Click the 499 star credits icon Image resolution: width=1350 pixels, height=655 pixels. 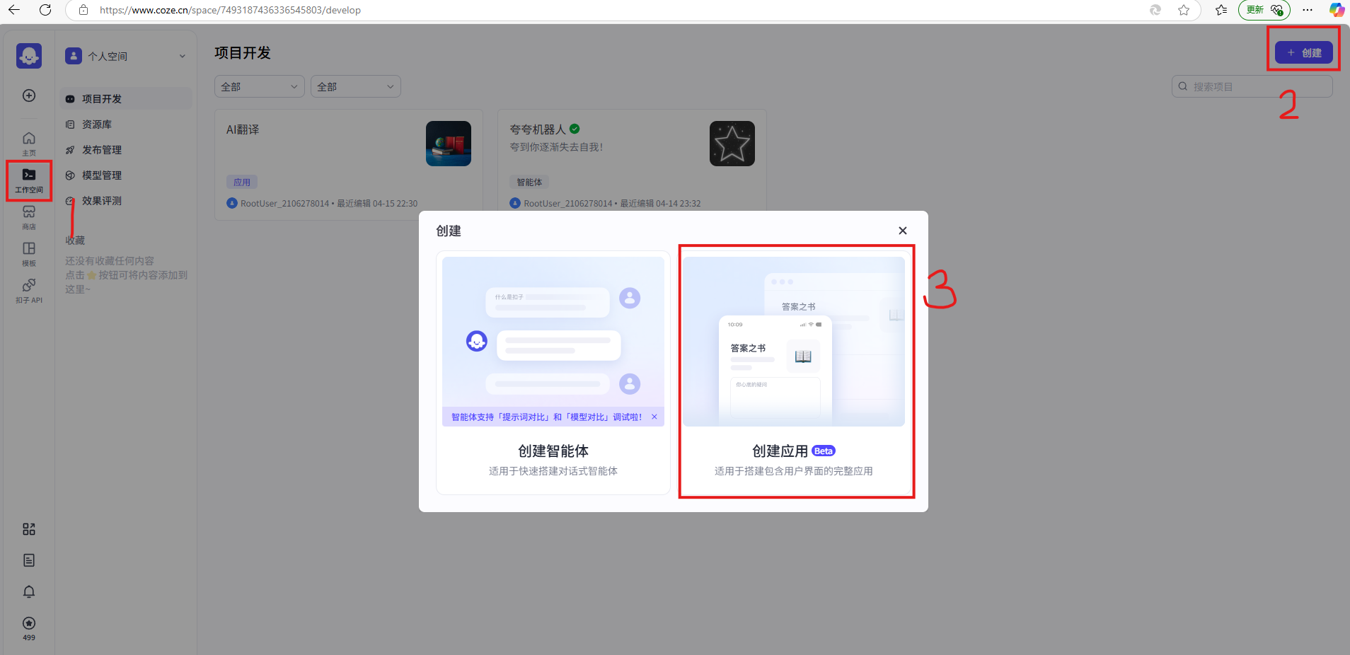click(29, 628)
